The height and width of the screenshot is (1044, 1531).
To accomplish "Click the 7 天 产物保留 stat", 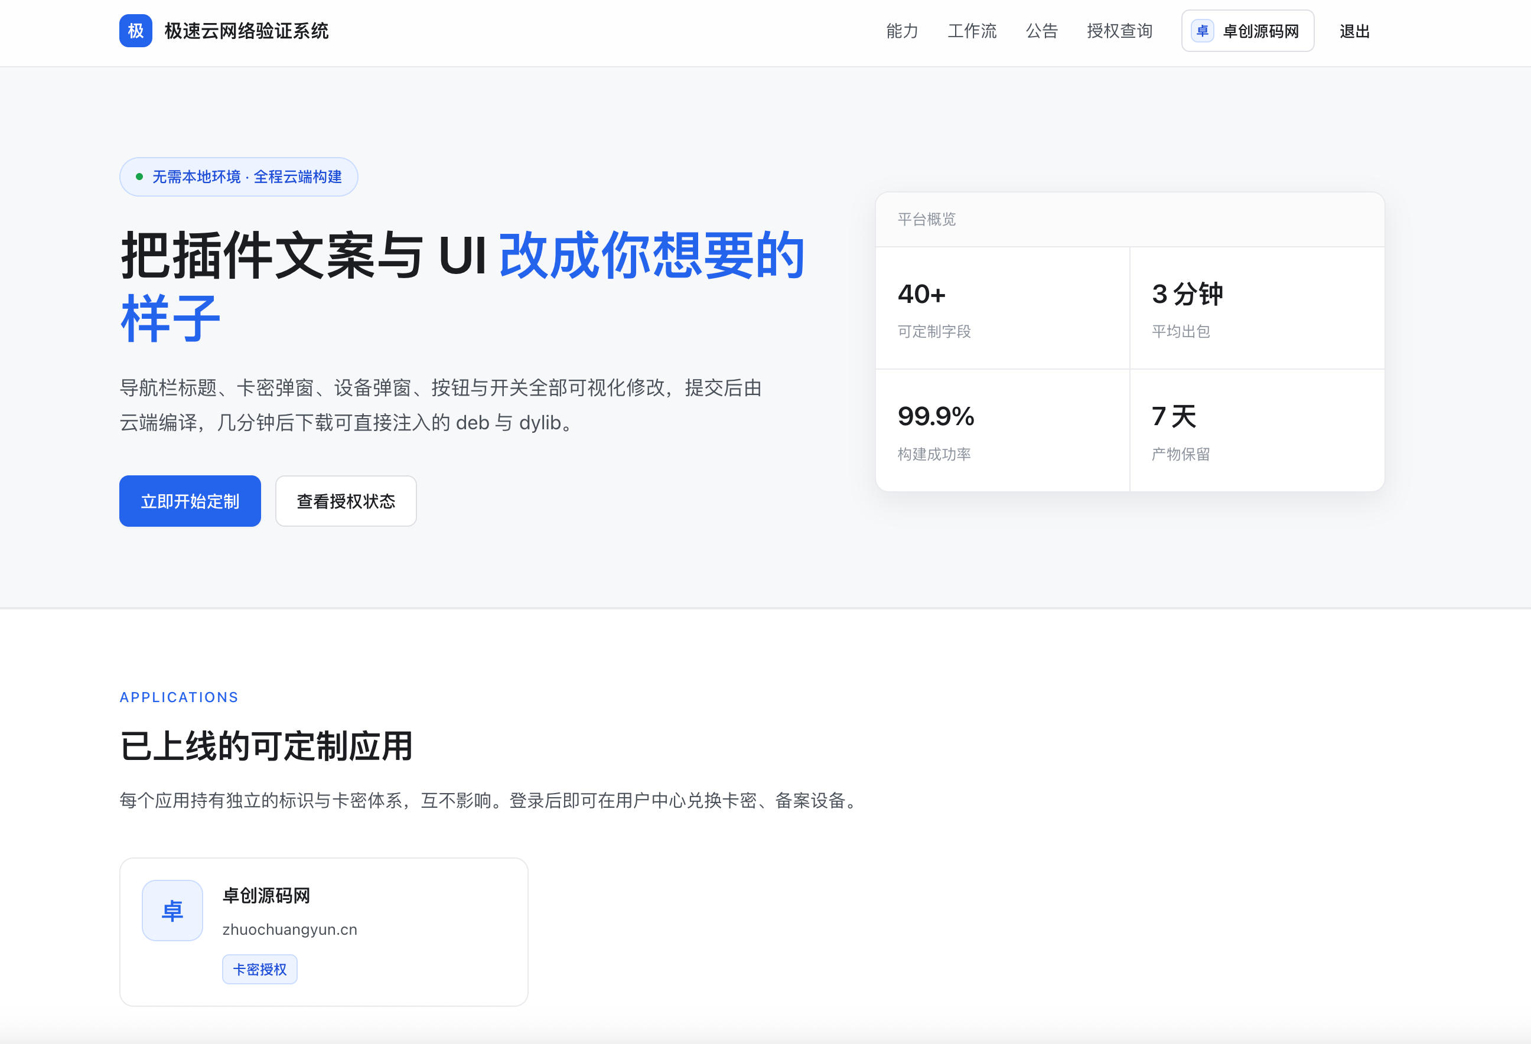I will tap(1257, 431).
